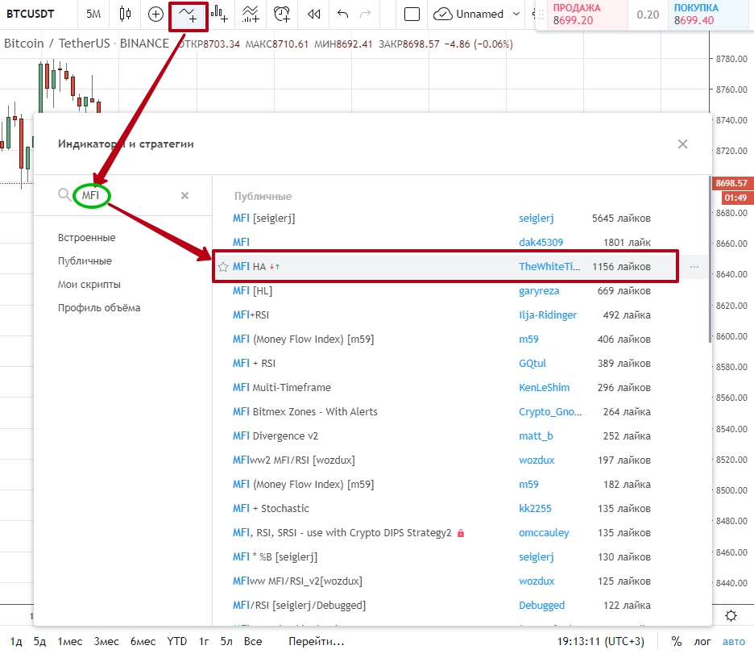Screen dimensions: 754x654
Task: Click the chart settings gear icon
Action: 731,615
